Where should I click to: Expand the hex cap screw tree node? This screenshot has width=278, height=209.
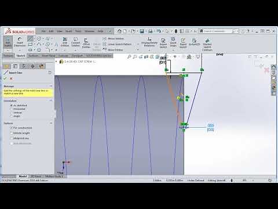(56, 62)
